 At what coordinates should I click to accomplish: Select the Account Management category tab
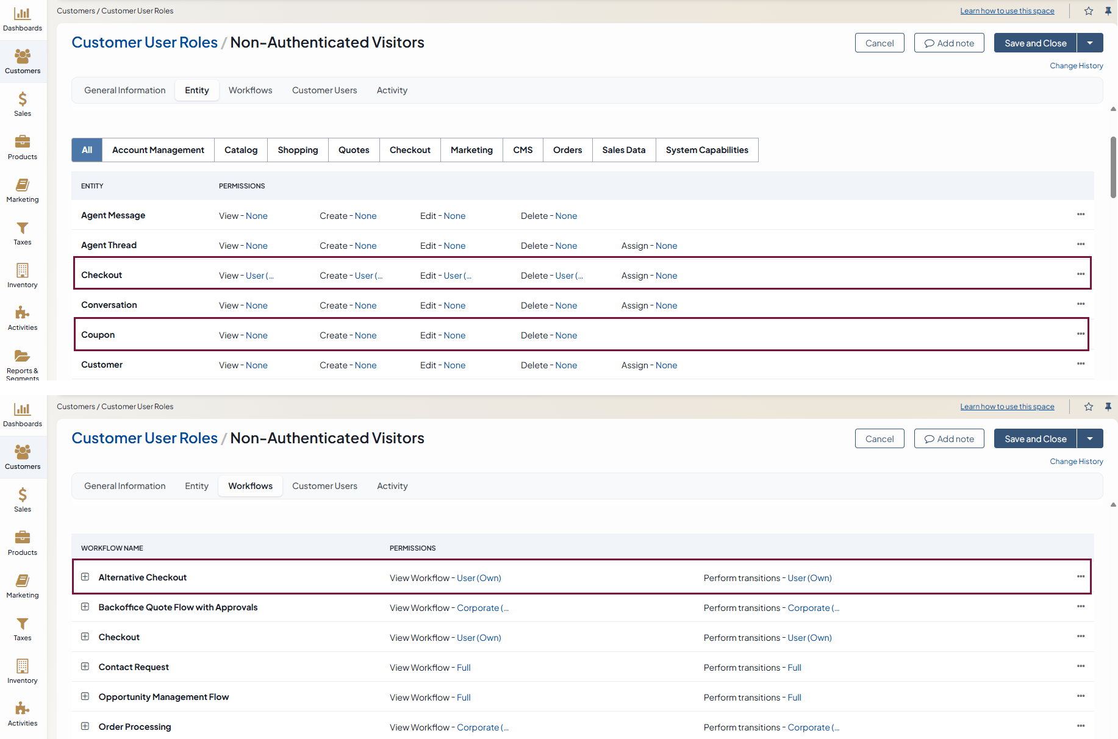pos(158,150)
